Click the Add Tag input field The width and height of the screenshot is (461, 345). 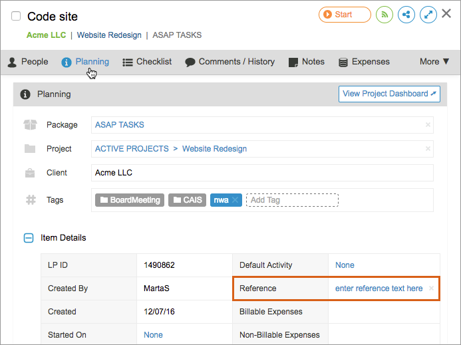(x=291, y=200)
